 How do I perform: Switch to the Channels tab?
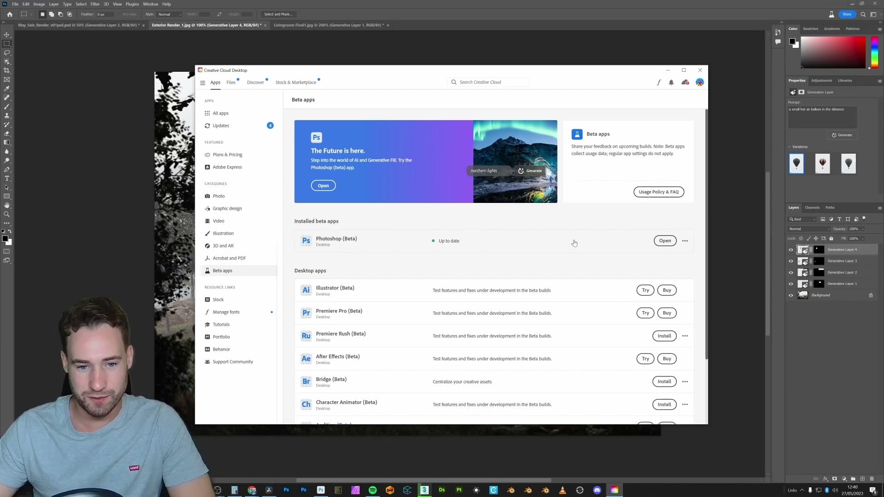812,208
